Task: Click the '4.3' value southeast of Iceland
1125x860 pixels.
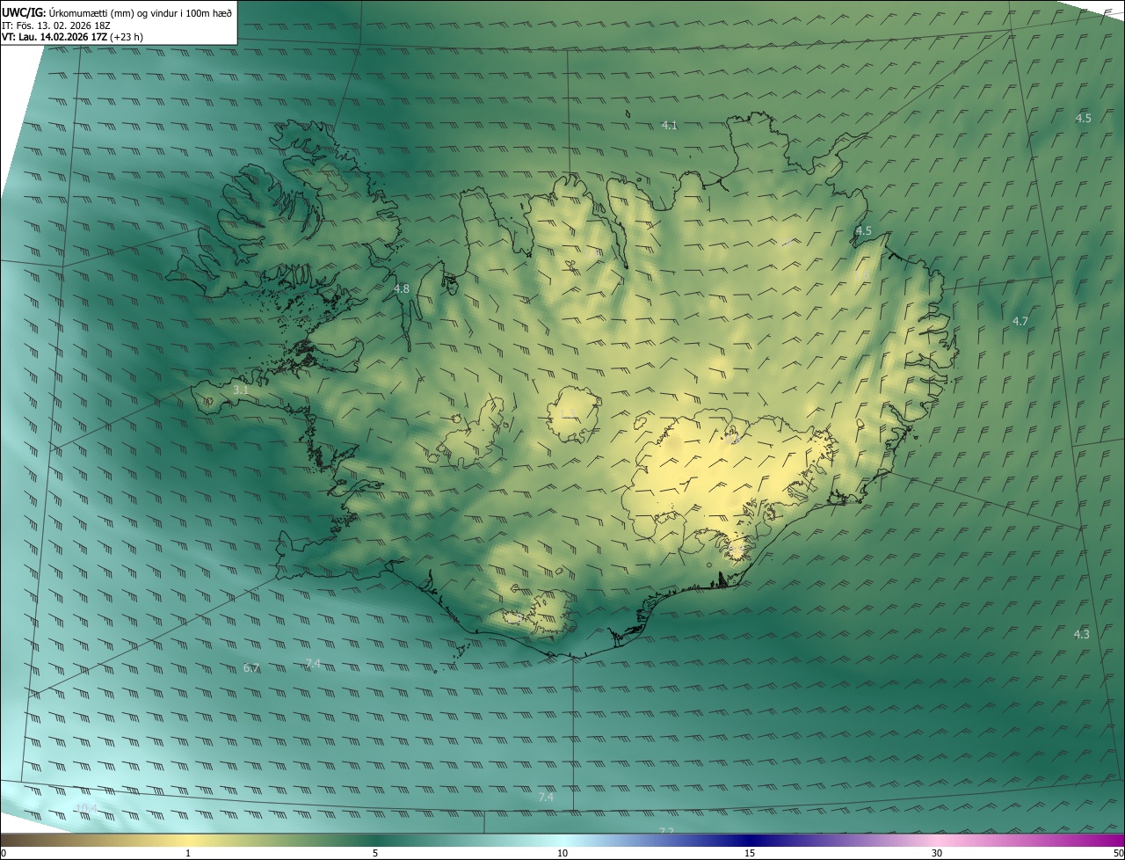Action: [1081, 634]
